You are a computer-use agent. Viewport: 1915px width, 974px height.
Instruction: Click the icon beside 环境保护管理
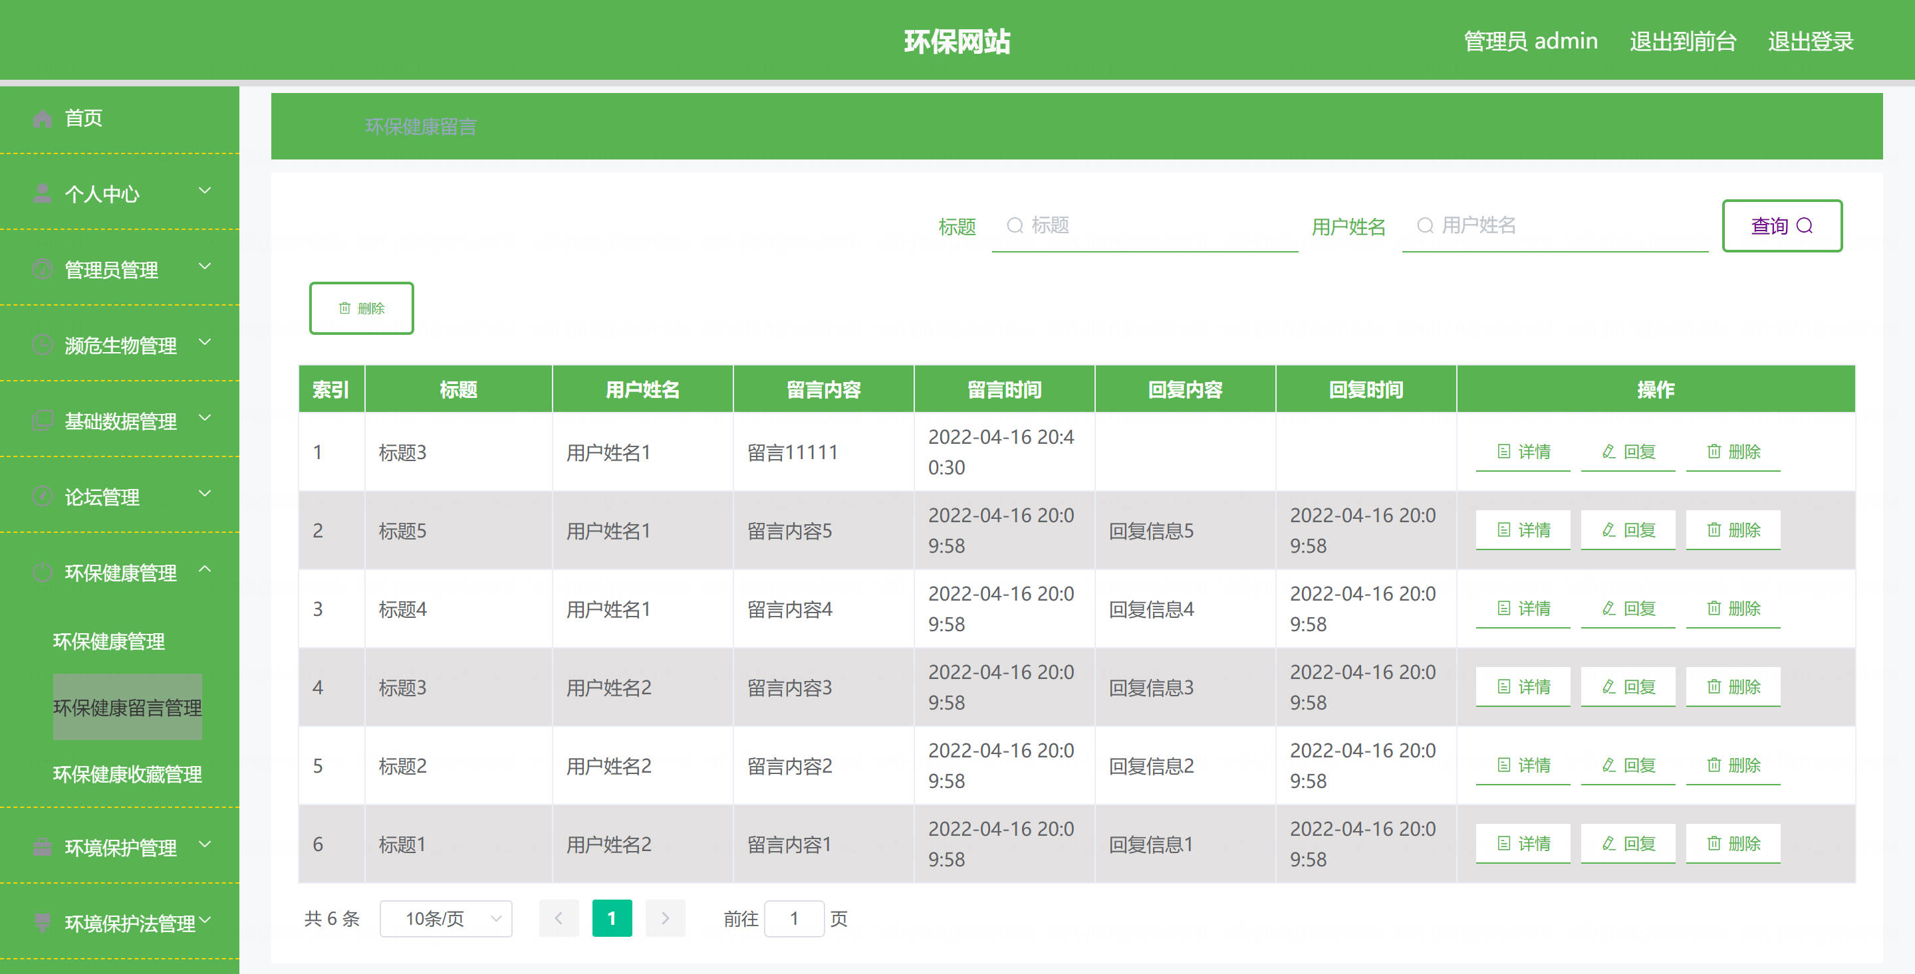tap(43, 847)
